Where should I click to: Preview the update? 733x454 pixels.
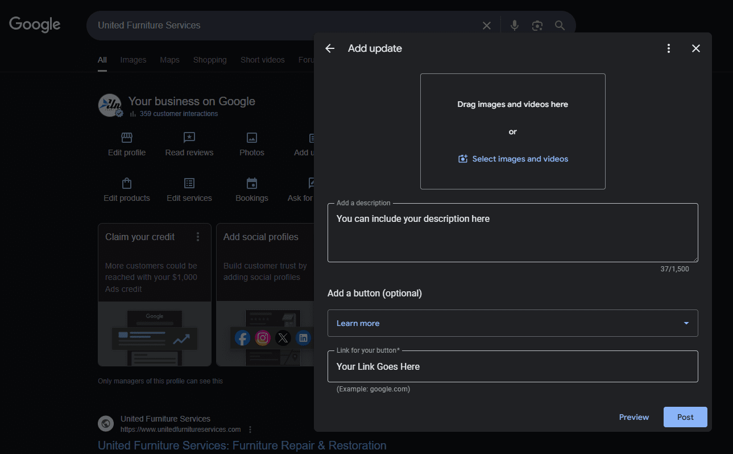tap(634, 417)
